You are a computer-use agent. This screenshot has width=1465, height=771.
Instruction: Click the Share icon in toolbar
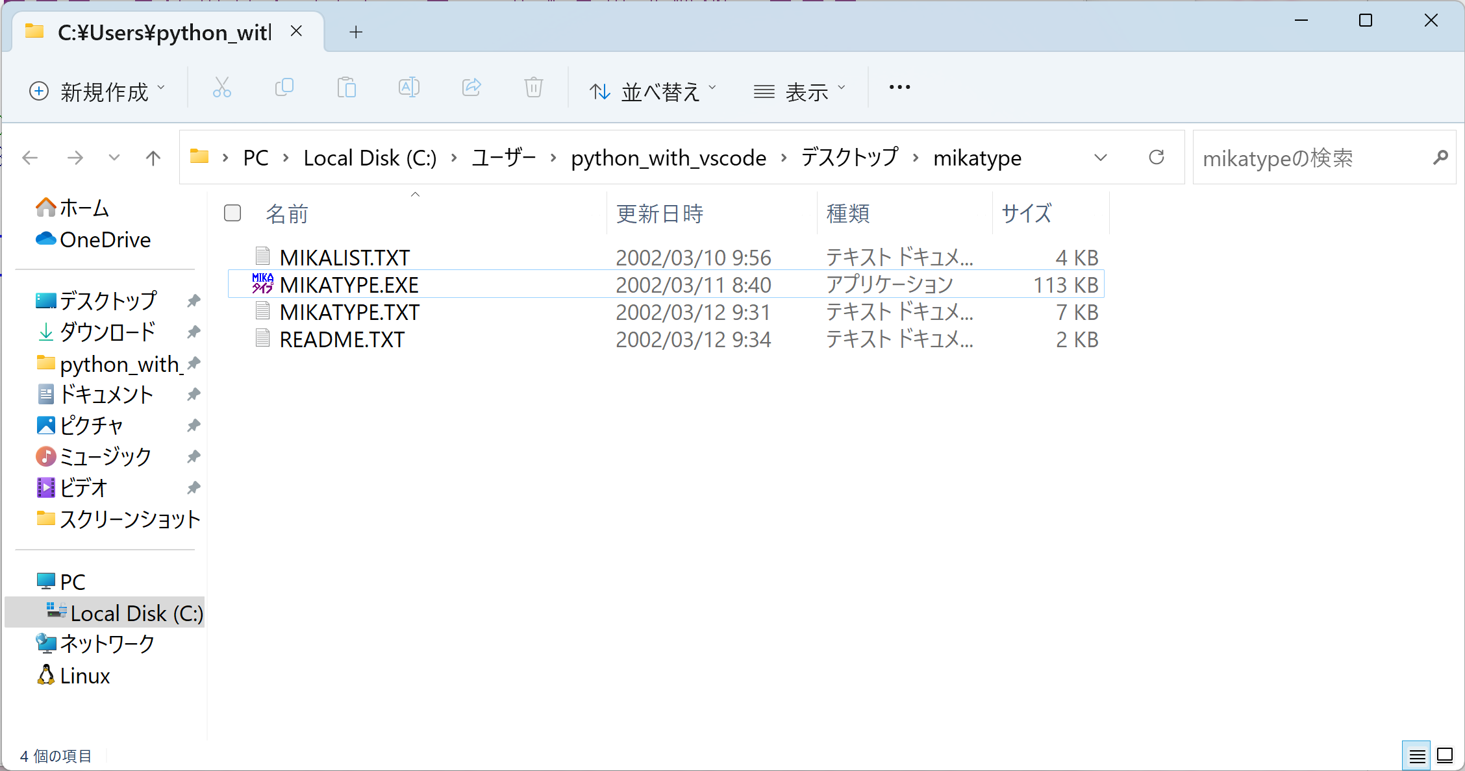471,88
